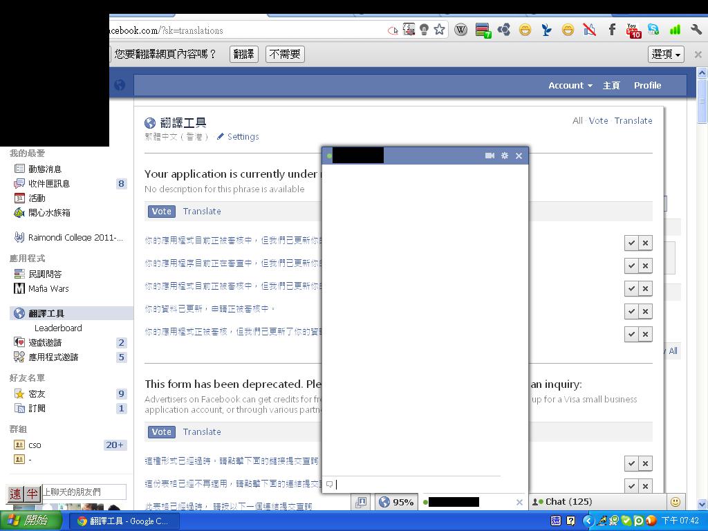Click translation progress 95% globe button

point(396,502)
